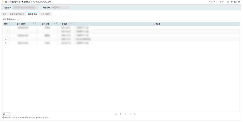Go to the next page arrow
The image size is (243, 122).
[131, 114]
